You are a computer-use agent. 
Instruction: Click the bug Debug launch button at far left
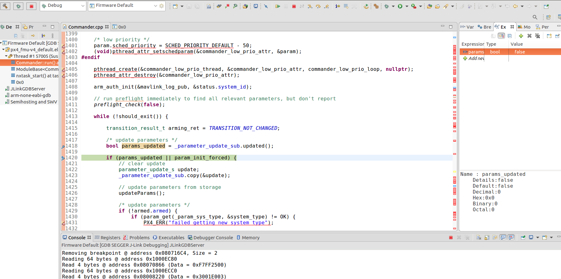tap(18, 6)
